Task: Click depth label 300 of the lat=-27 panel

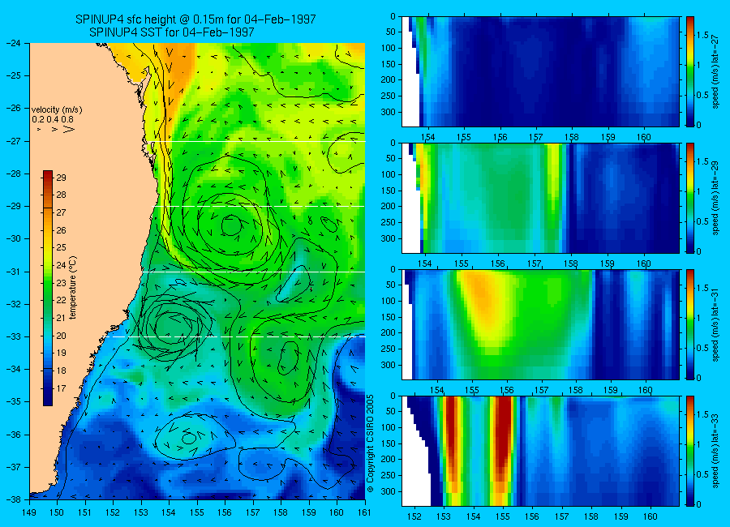Action: click(x=388, y=112)
